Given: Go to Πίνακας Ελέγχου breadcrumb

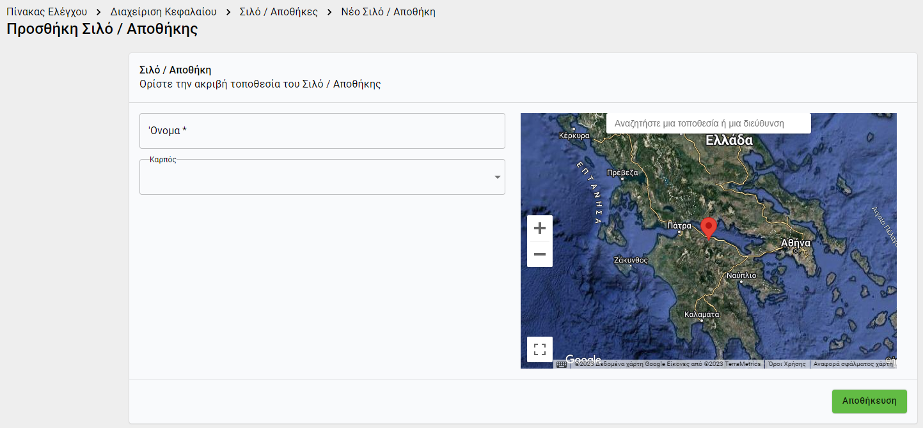Looking at the screenshot, I should click(47, 12).
